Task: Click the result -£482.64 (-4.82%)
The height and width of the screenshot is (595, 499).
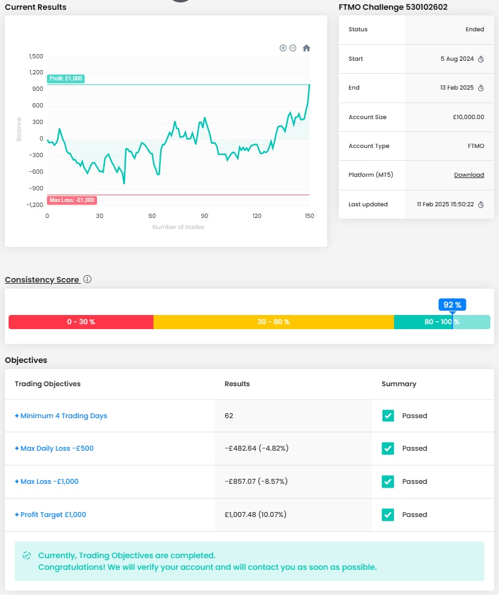Action: pyautogui.click(x=257, y=448)
